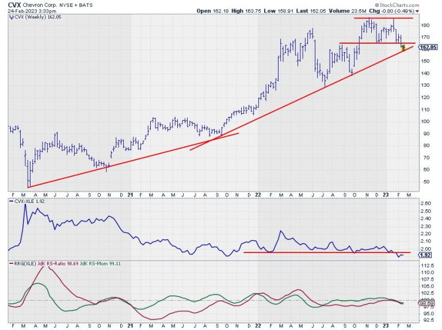Click the yellow-highlighted latest weekly price bar
The width and height of the screenshot is (442, 330).
403,48
